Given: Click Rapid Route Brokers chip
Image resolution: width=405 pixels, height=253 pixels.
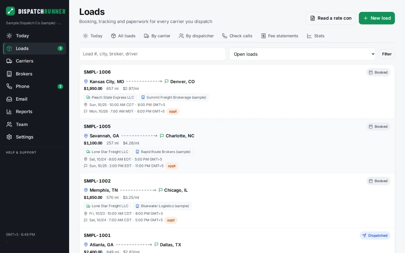Looking at the screenshot, I should pos(163,152).
